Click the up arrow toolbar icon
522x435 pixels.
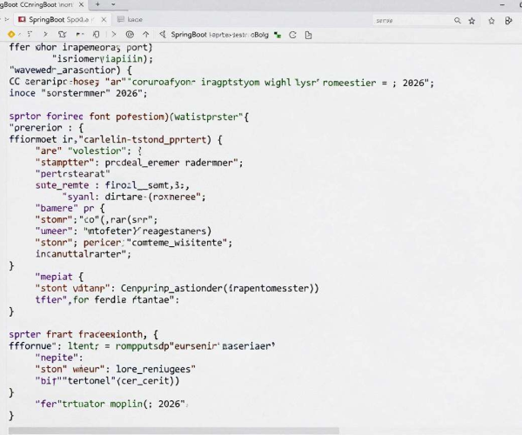point(146,34)
